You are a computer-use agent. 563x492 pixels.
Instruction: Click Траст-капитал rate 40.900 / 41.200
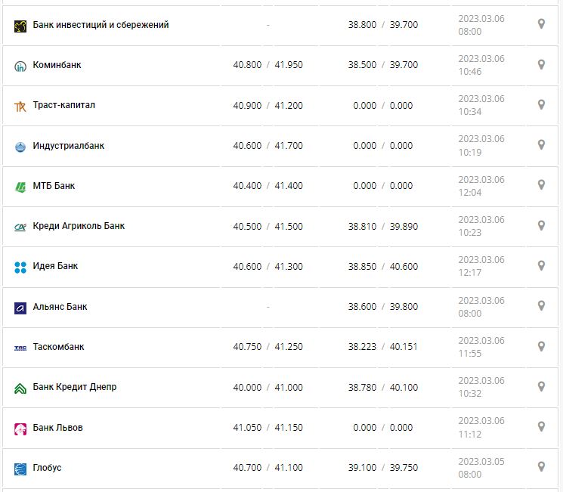(x=268, y=106)
